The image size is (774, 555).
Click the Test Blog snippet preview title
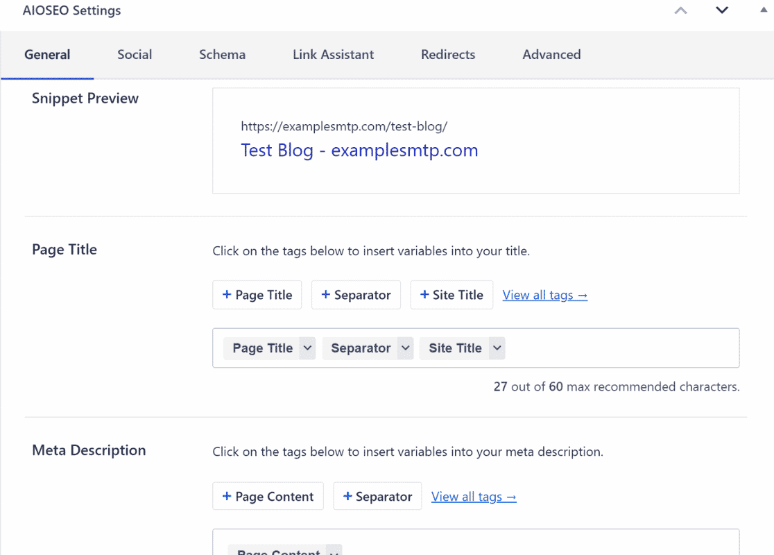pos(359,151)
